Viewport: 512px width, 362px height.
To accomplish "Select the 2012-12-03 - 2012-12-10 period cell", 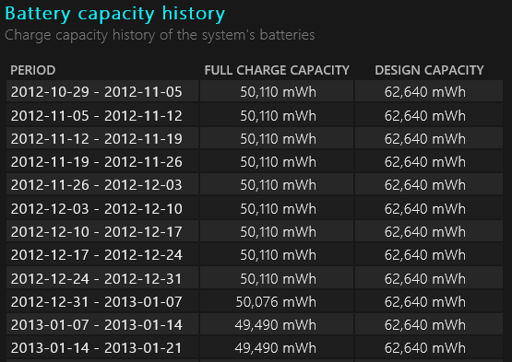I will (x=102, y=209).
